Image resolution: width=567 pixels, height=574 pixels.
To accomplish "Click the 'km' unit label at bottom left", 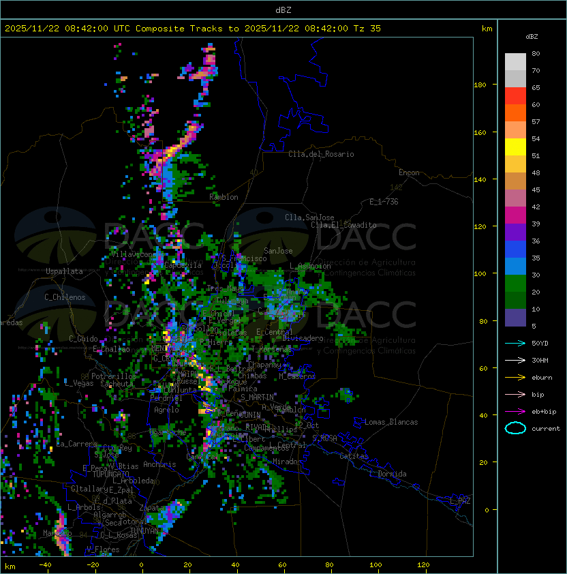I will (10, 567).
